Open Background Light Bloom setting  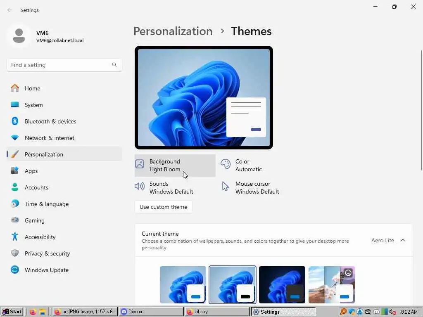pos(175,165)
